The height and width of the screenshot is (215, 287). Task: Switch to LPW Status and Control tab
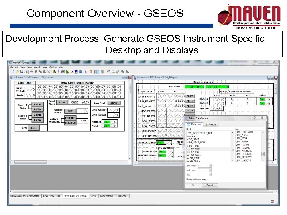(75, 196)
